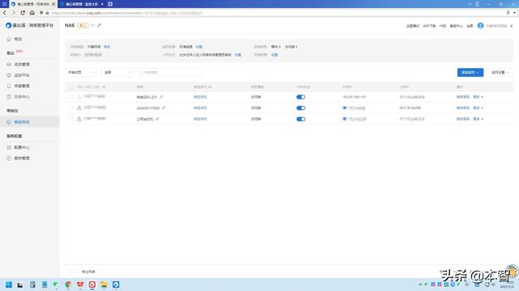Click 修改密码 for LEGION Y7000 row
The image size is (519, 291).
pyautogui.click(x=463, y=108)
